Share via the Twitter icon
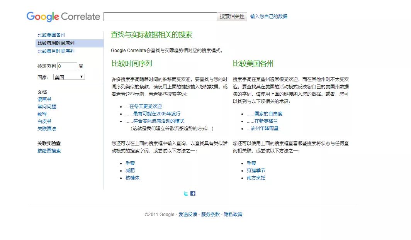411x240 pixels. click(x=185, y=193)
